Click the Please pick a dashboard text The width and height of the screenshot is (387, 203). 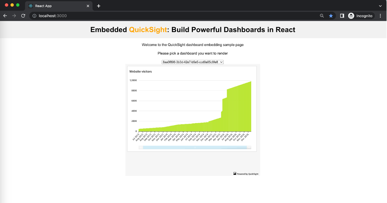coord(192,53)
